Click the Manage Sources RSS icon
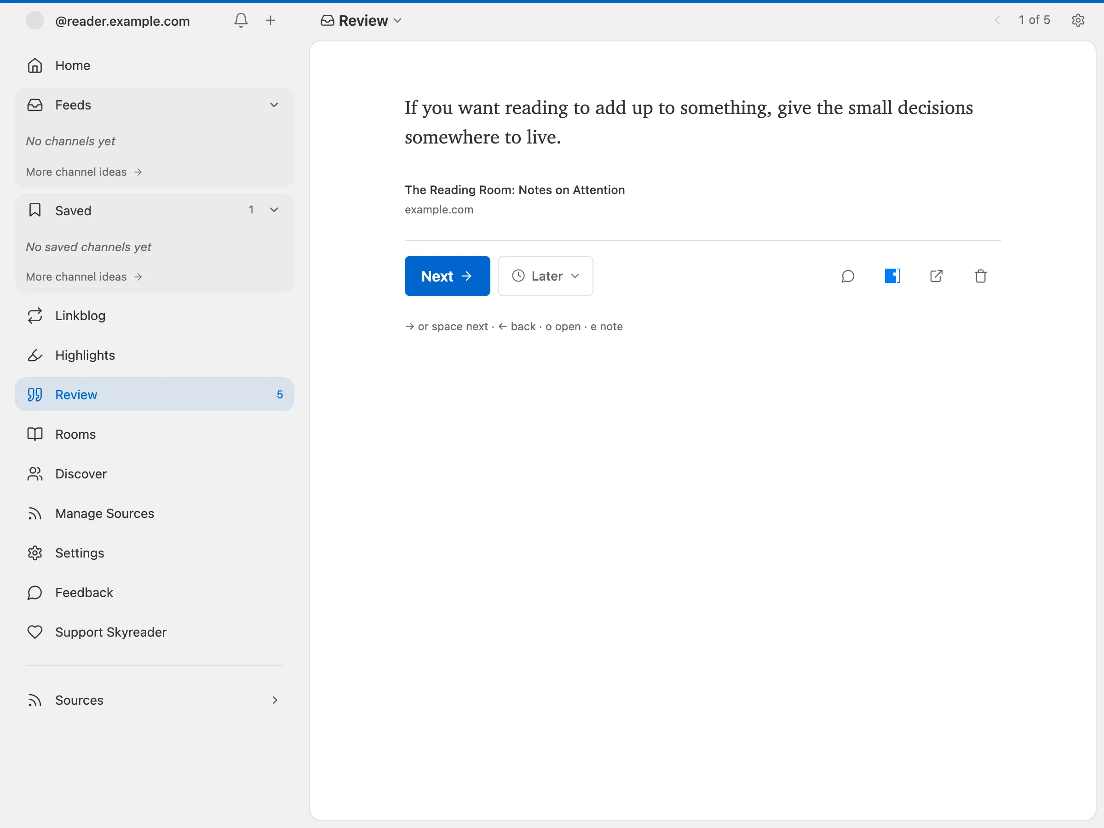 coord(35,513)
